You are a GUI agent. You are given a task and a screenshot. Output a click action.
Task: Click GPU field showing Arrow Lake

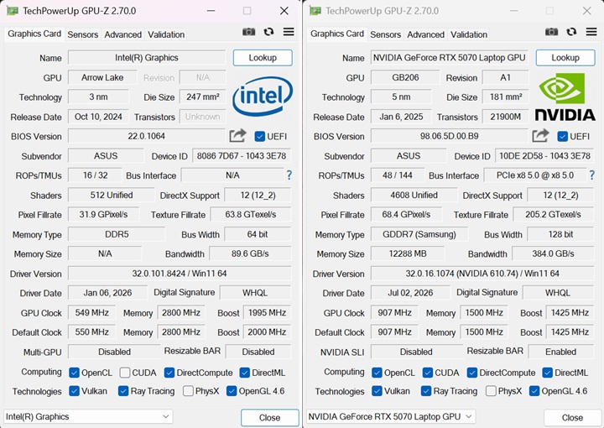click(102, 77)
